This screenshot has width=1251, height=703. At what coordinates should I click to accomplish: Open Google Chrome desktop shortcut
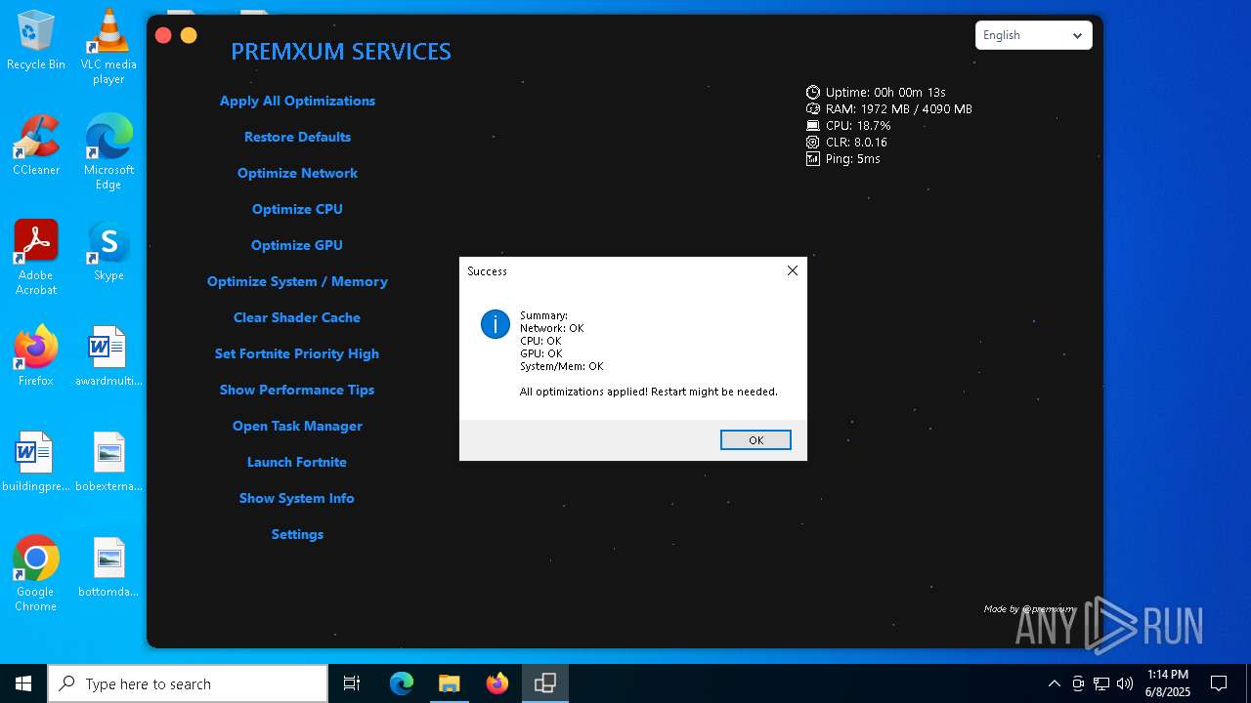pos(35,574)
